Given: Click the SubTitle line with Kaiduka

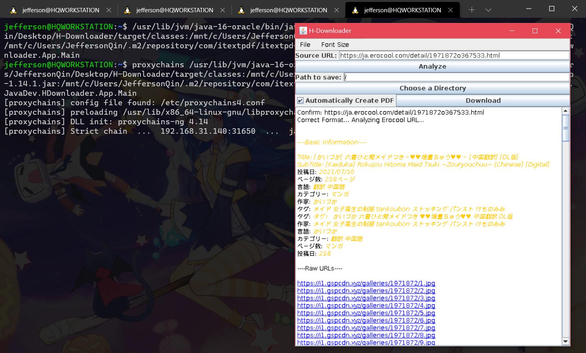Looking at the screenshot, I should click(423, 164).
